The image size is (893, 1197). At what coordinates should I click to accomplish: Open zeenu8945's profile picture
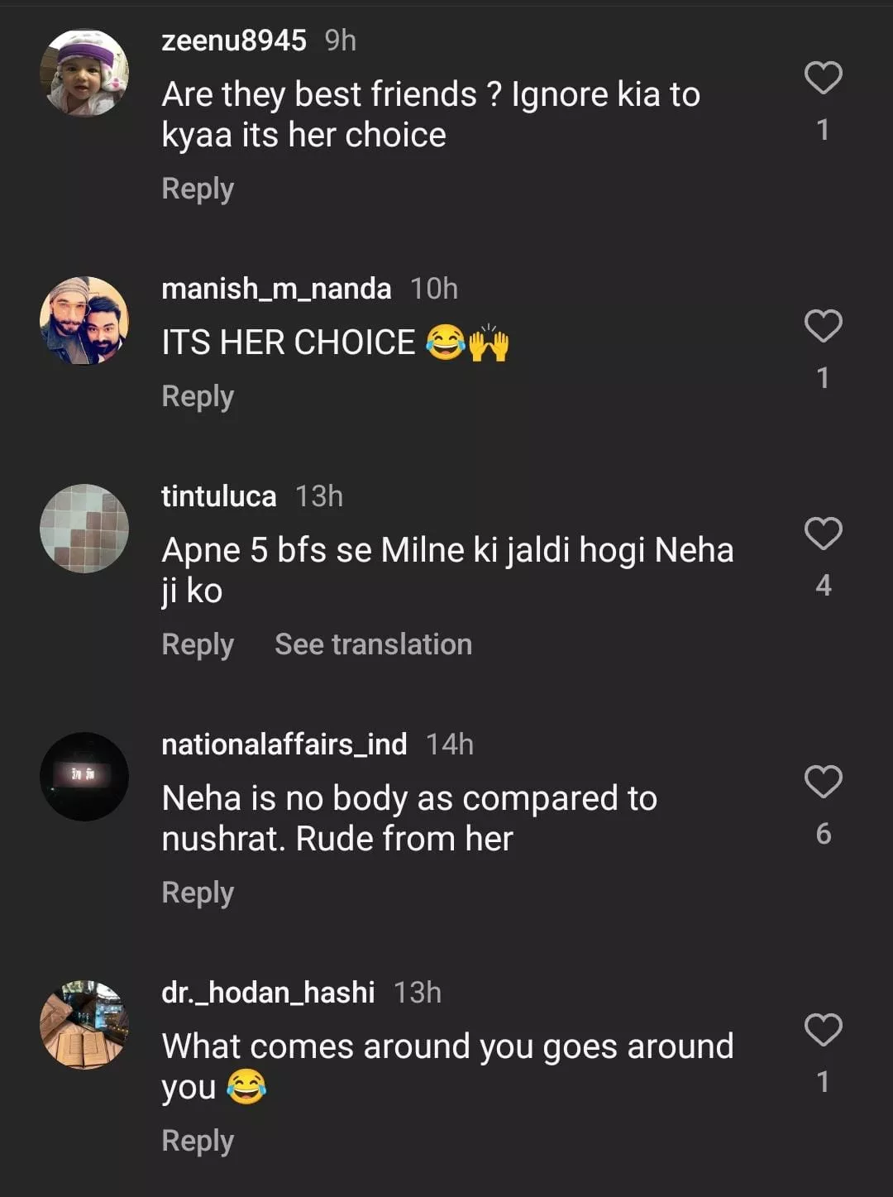tap(84, 73)
